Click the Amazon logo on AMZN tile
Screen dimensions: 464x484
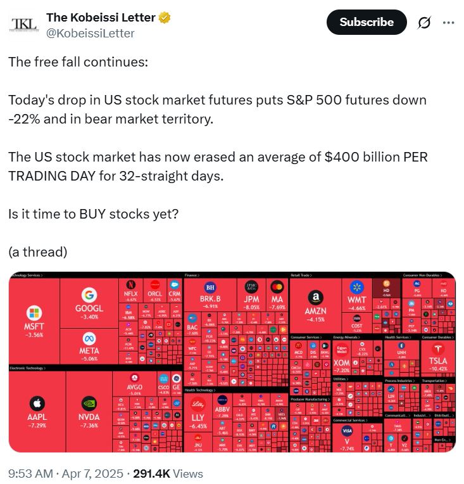(315, 298)
